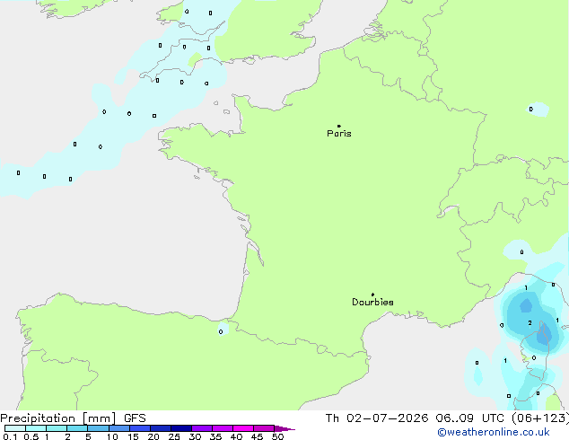
Task: Click the Dourbies location label
Action: click(x=372, y=302)
